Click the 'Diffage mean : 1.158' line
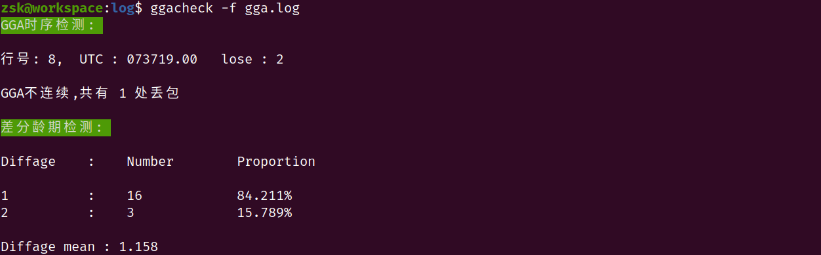Viewport: 821px width, 255px height. click(x=79, y=247)
